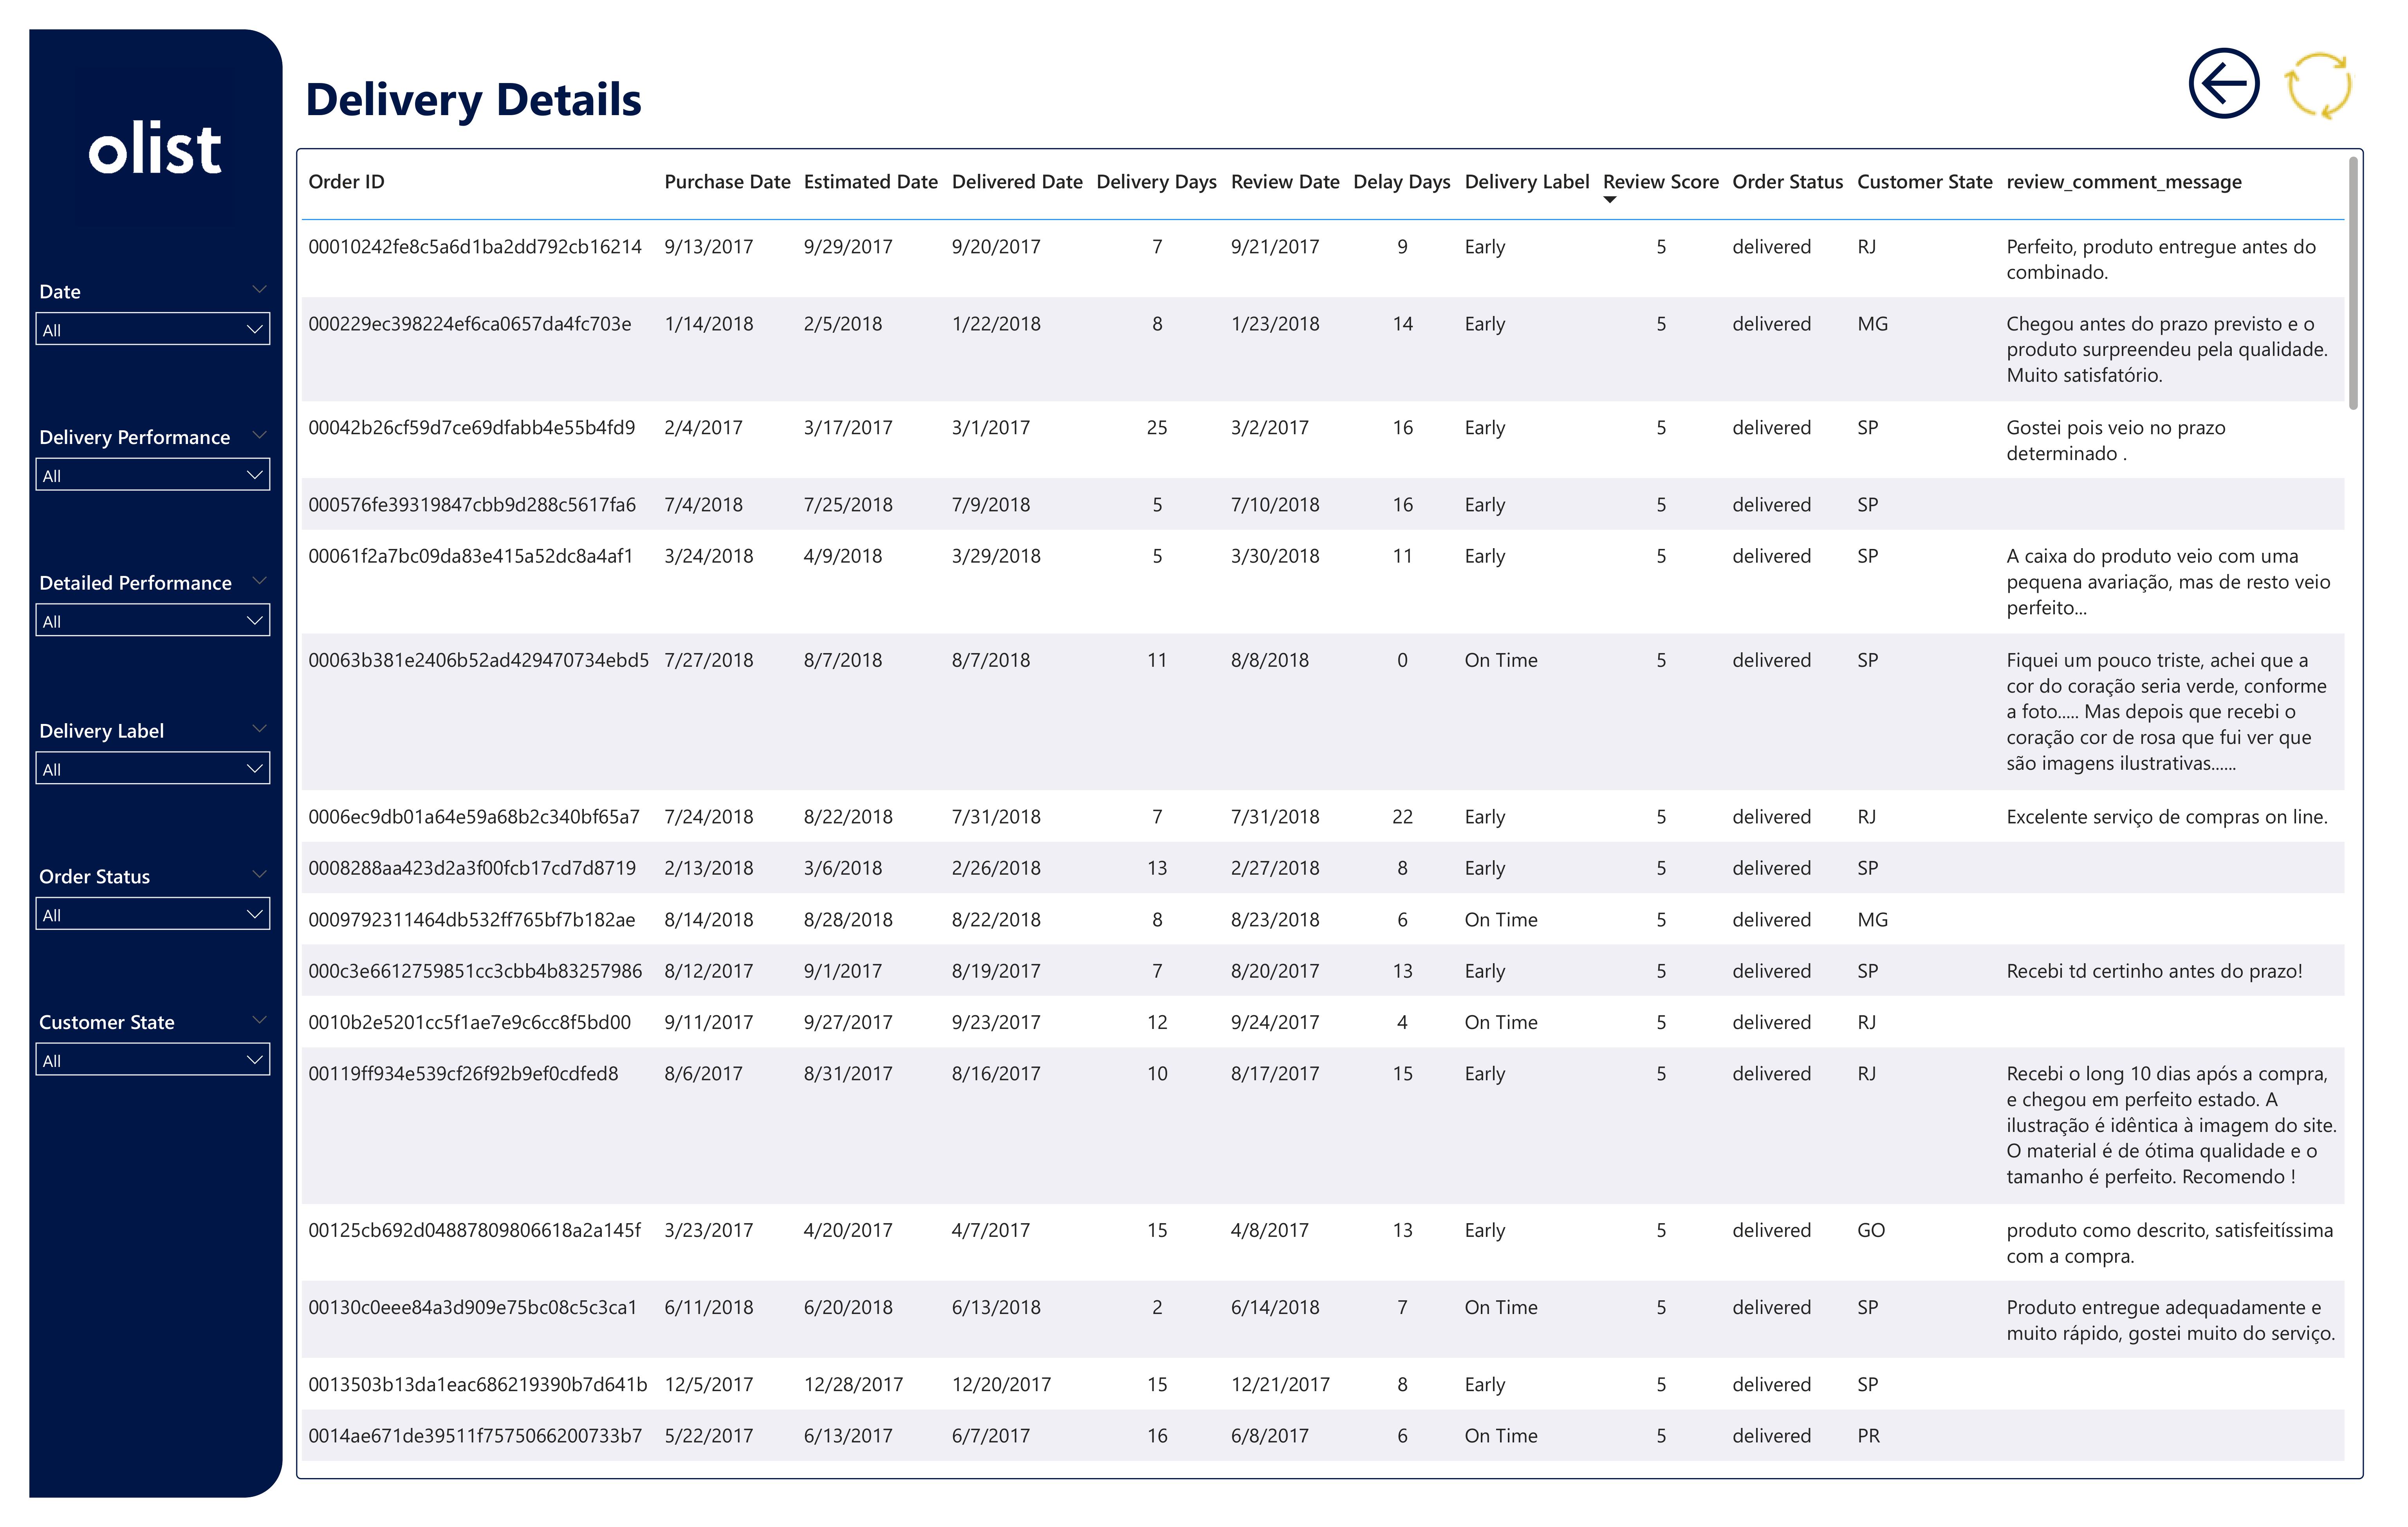Viewport: 2408px width, 1527px height.
Task: Sort by Purchase Date column header
Action: (x=727, y=182)
